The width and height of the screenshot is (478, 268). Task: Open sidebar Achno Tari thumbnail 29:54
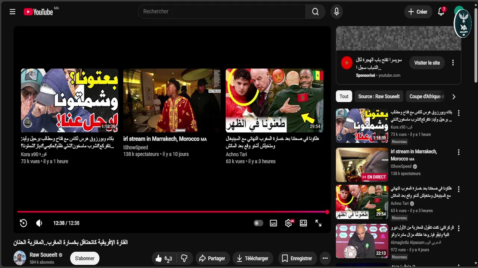(362, 202)
